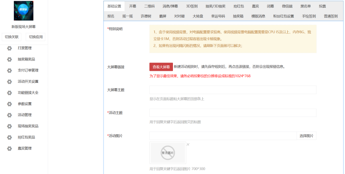This screenshot has width=345, height=174.
Task: Open the 普通签到 tab
Action: tap(331, 16)
